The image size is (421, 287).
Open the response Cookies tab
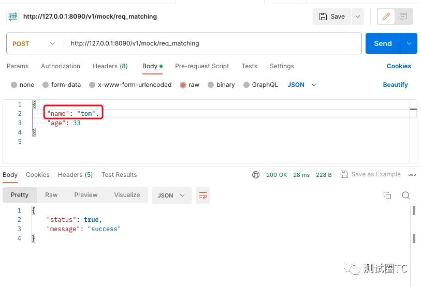tap(38, 175)
